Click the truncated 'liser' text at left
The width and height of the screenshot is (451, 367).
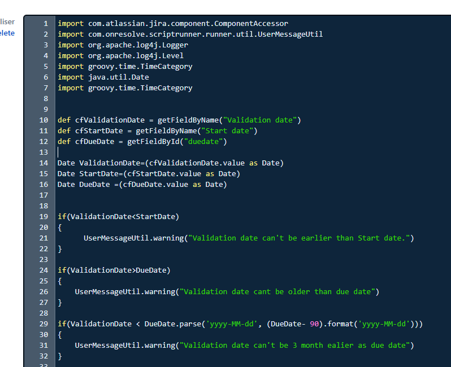coord(7,22)
